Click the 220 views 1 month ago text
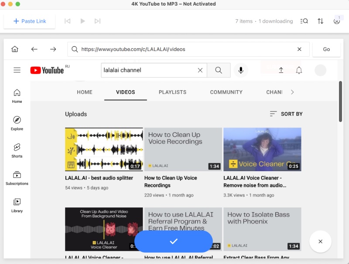This screenshot has width=349, height=264. [169, 195]
